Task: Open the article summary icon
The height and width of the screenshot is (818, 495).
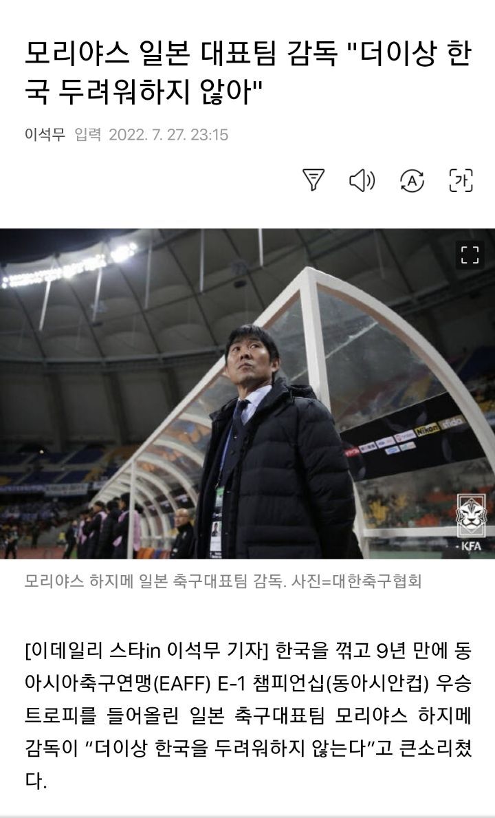Action: (313, 180)
